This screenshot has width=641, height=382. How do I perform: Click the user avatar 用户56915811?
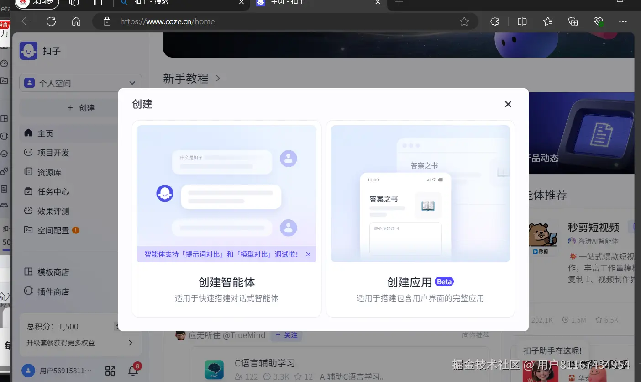point(28,371)
